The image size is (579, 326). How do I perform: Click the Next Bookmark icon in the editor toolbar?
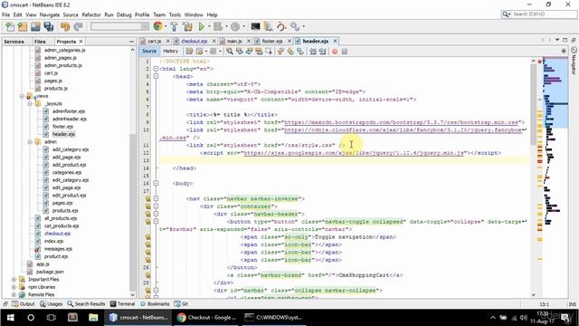coord(290,52)
